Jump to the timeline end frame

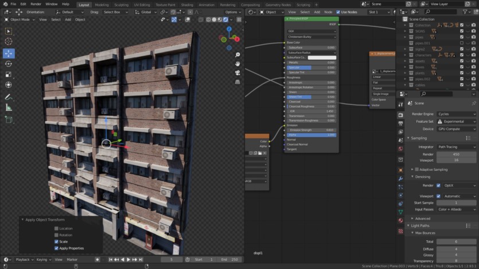tap(141, 259)
